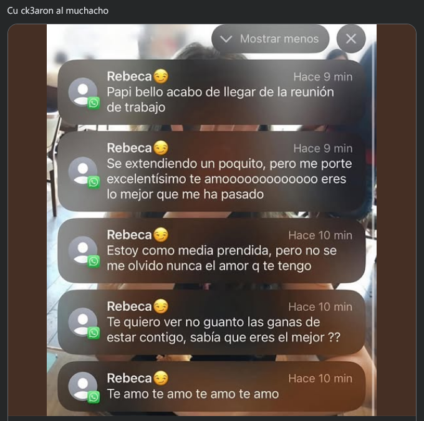Click contact avatar on 'Te amo te amo' notification
The height and width of the screenshot is (421, 424).
(x=83, y=386)
